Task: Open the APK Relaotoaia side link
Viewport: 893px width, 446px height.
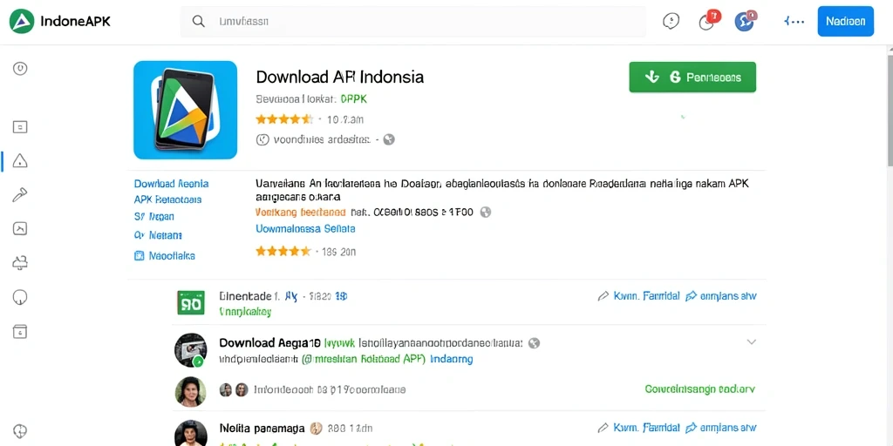Action: point(167,199)
